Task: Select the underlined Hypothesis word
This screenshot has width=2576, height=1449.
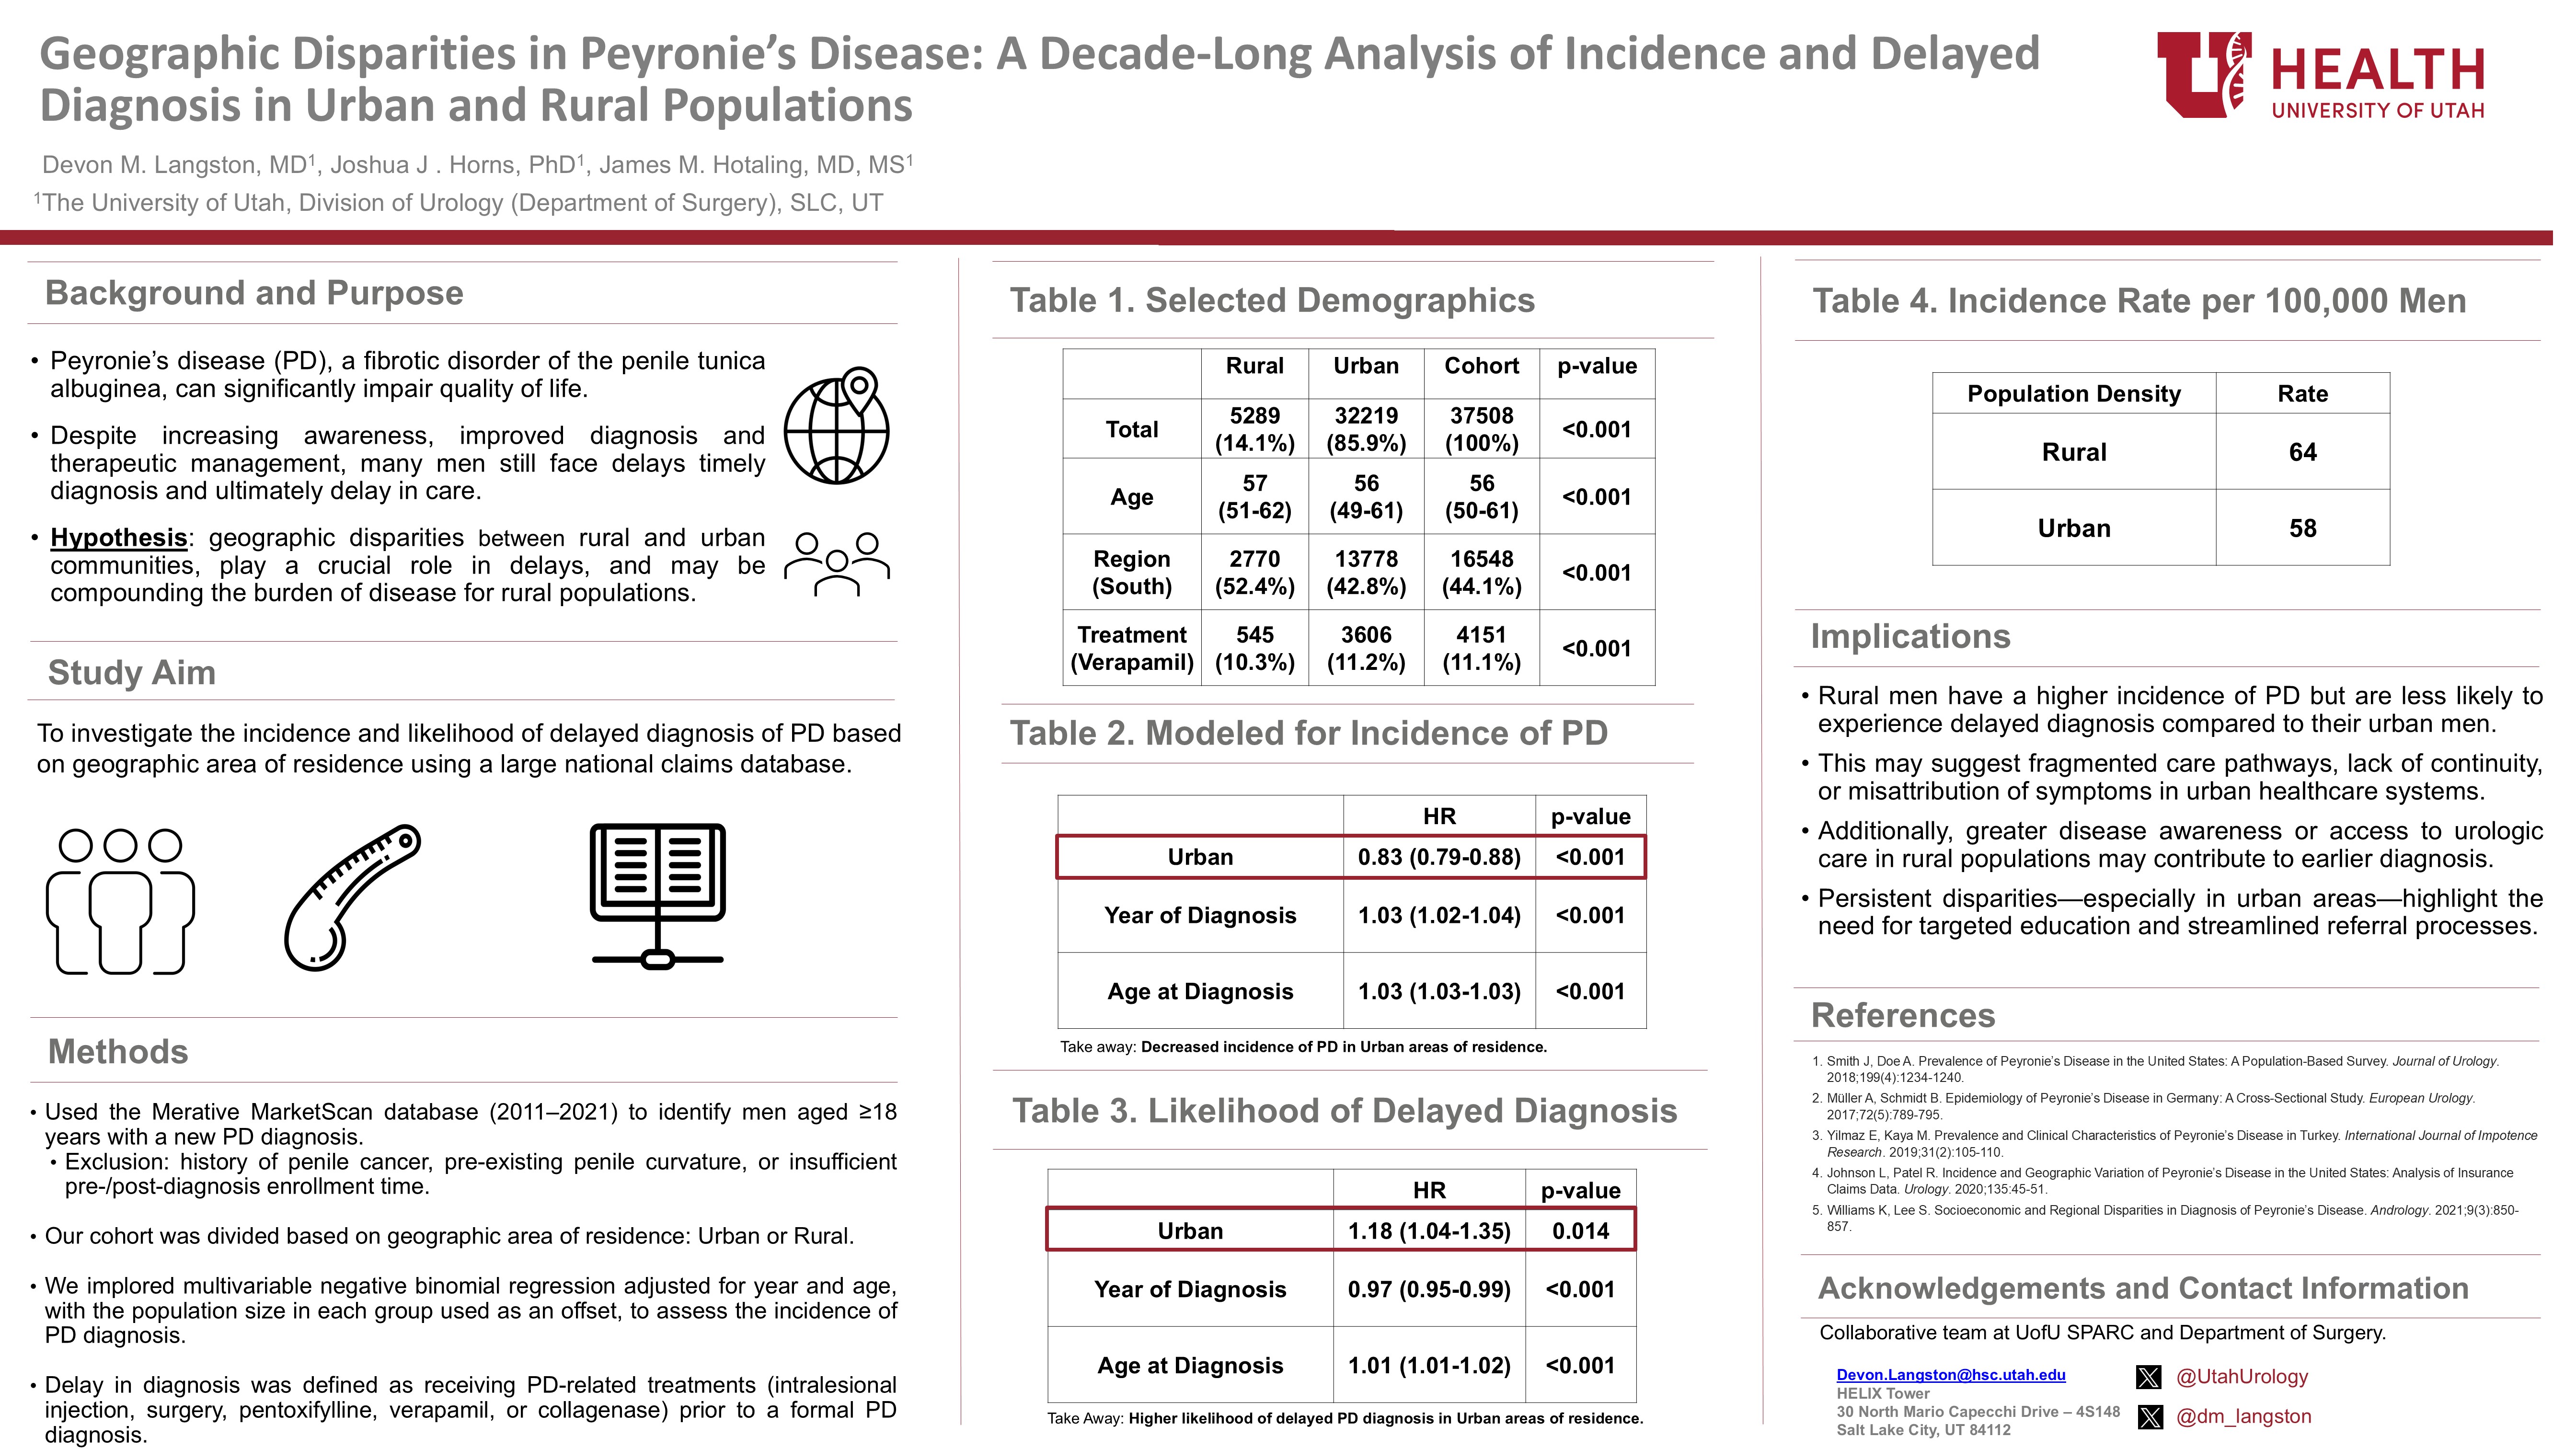Action: pos(119,538)
